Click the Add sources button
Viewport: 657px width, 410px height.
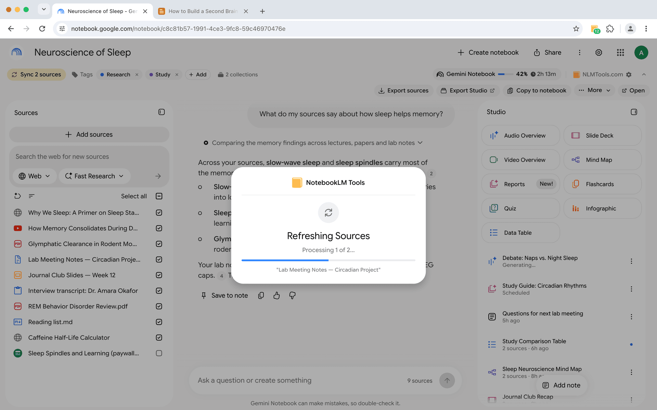(89, 135)
